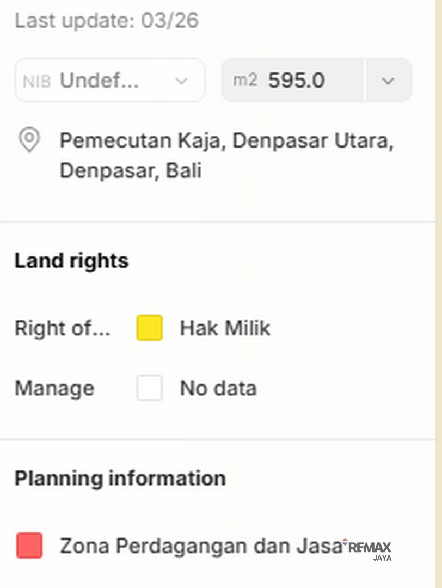Click the truncated 'Right of...' label
Viewport: 442px width, 588px height.
click(x=62, y=328)
